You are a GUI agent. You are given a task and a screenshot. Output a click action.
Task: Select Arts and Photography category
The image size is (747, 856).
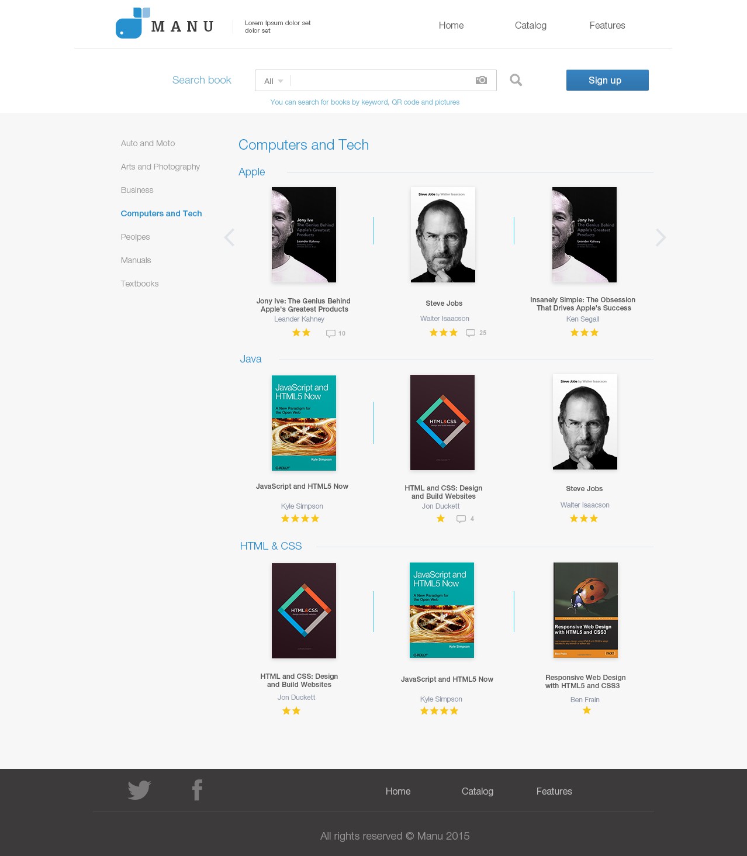click(160, 167)
